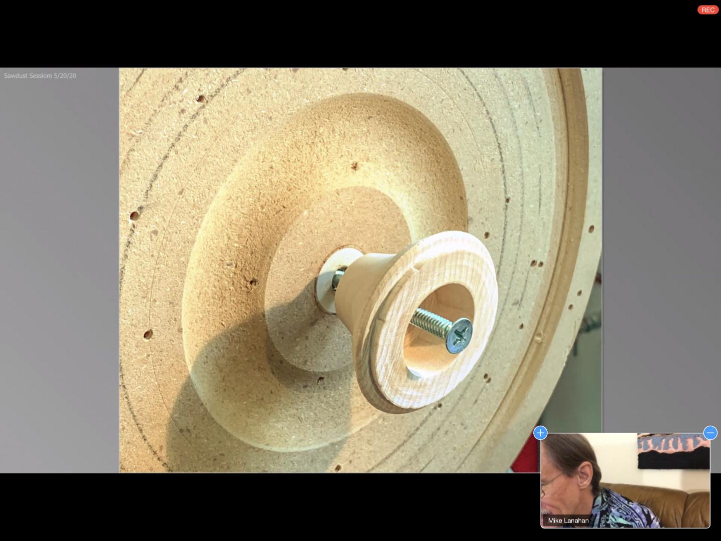Tap the black bar above the shared photo

350,34
